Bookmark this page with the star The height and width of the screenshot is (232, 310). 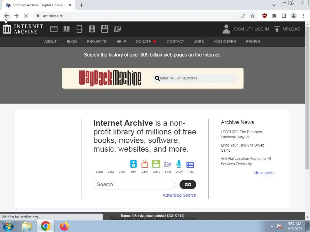click(252, 16)
